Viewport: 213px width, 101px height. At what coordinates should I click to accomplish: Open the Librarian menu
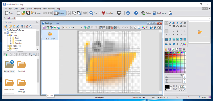click(x=29, y=9)
